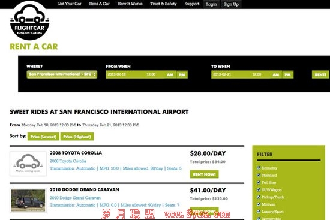This screenshot has width=330, height=220.
Task: Click the 2010 DODGE GRAND CARAVAN heading
Action: click(x=85, y=189)
